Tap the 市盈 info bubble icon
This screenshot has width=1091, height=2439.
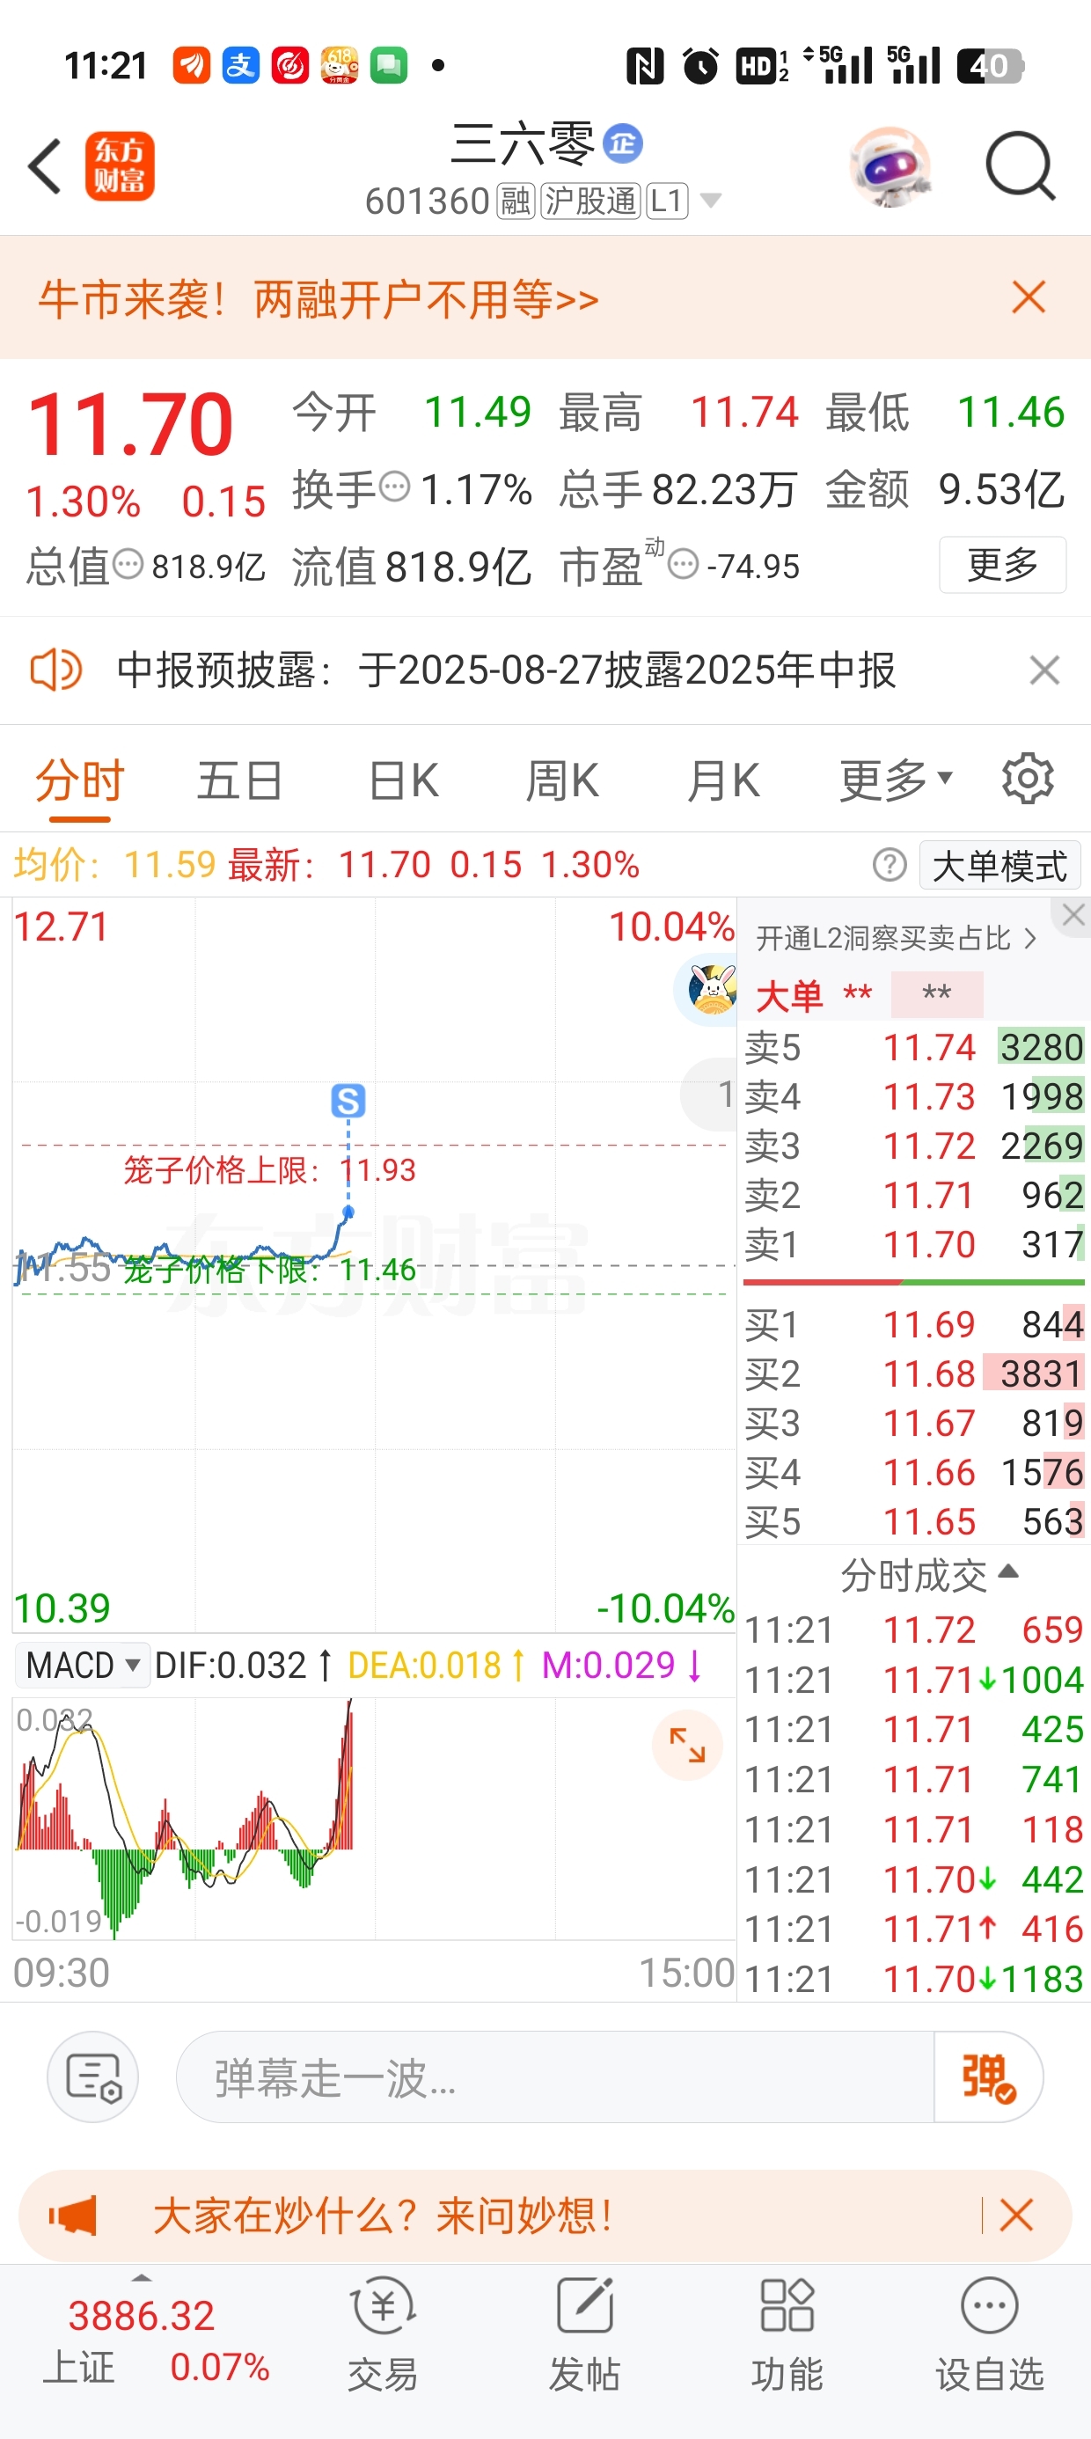coord(683,565)
